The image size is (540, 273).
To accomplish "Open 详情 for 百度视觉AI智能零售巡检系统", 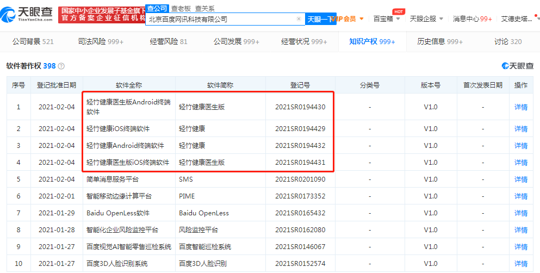I will [521, 247].
